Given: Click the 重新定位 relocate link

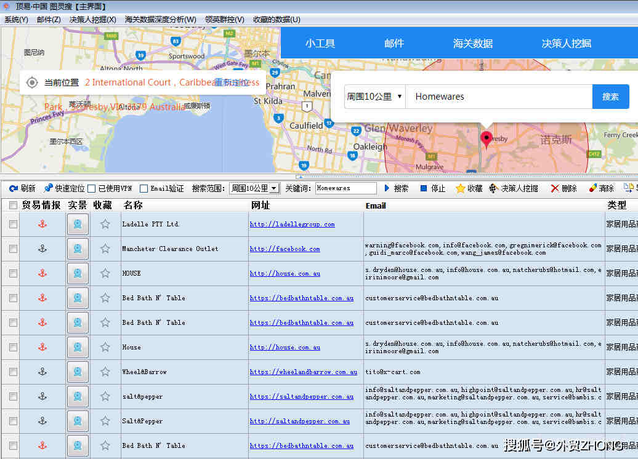Looking at the screenshot, I should click(x=232, y=82).
